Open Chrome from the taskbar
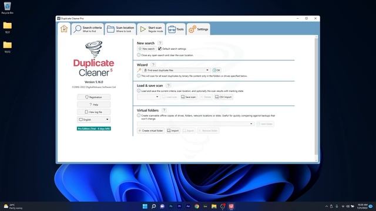 click(x=197, y=206)
